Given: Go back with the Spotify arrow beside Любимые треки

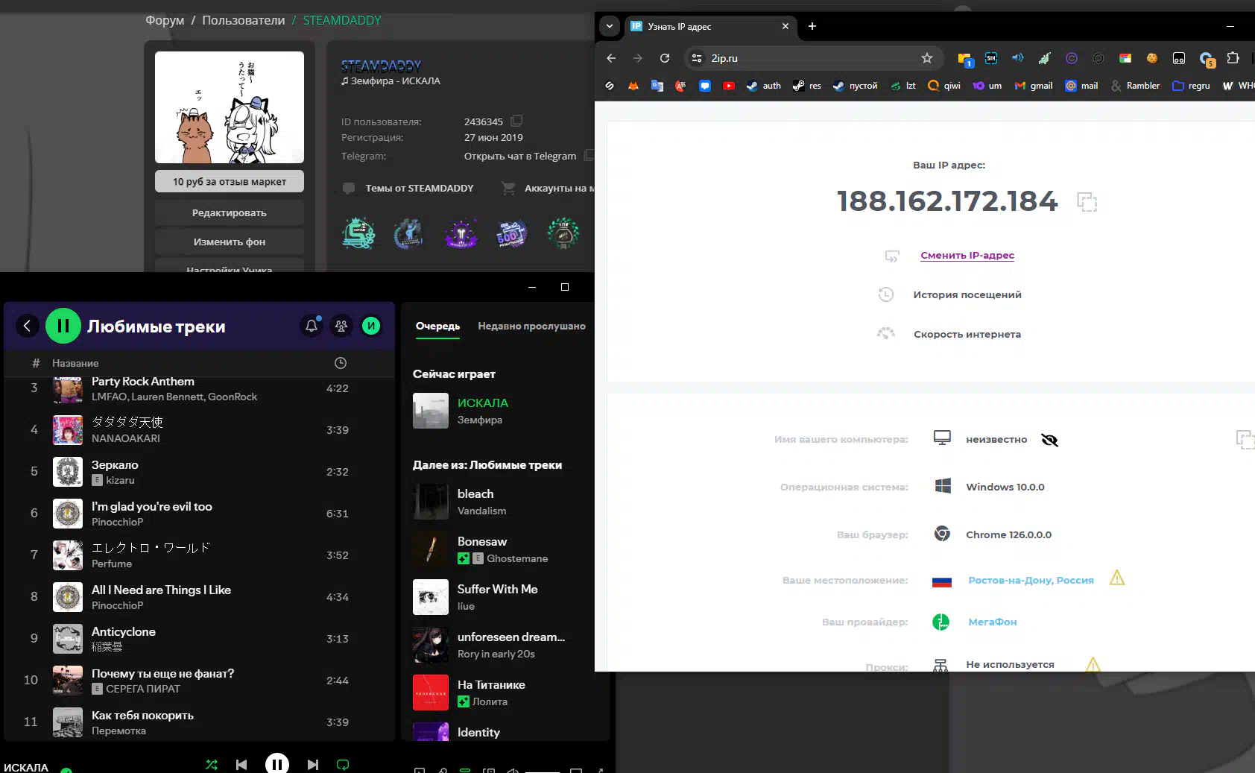Looking at the screenshot, I should (x=27, y=326).
